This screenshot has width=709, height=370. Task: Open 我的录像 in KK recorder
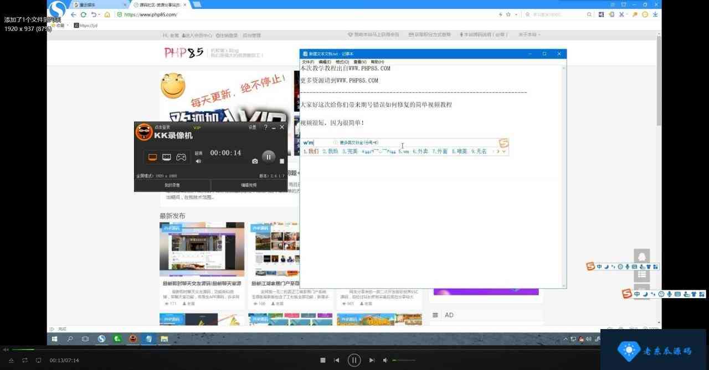(x=172, y=185)
